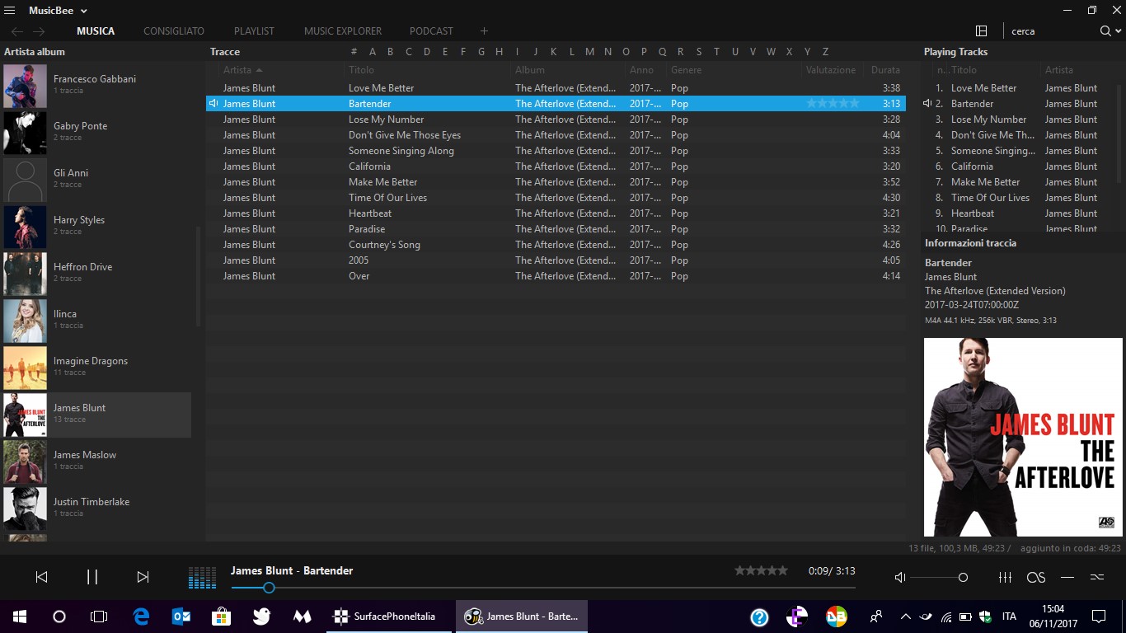Jump to letter J in the alphabet bar
Screen dimensions: 1126x633
point(536,52)
